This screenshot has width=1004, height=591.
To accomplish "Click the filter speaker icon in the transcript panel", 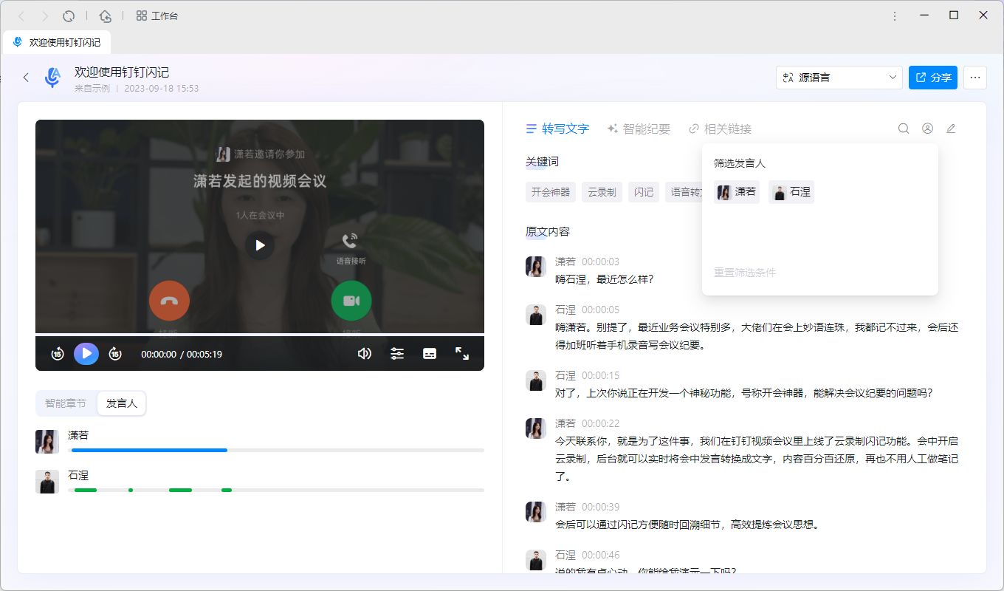I will click(927, 128).
